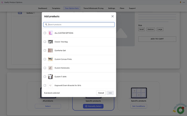
Task: Open the three-dot menu in top bar
Action: (x=184, y=2)
